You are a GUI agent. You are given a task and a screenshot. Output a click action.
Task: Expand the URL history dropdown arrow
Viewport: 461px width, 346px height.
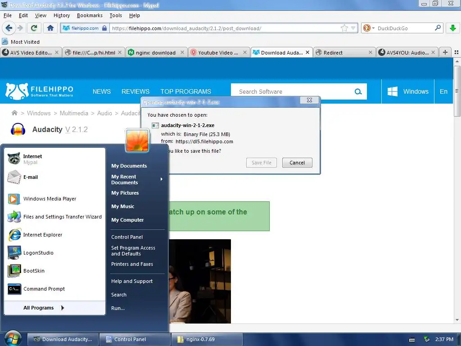tap(353, 28)
